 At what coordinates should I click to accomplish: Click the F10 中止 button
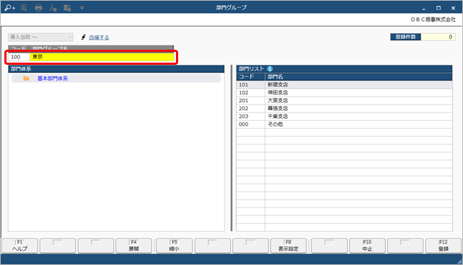367,246
